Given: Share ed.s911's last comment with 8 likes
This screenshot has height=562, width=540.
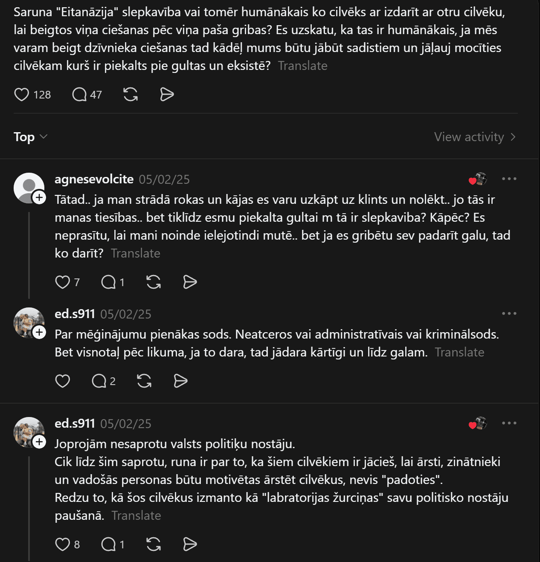Looking at the screenshot, I should tap(190, 544).
